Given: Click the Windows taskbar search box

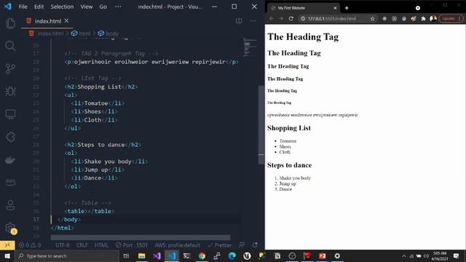Looking at the screenshot, I should pyautogui.click(x=67, y=255).
